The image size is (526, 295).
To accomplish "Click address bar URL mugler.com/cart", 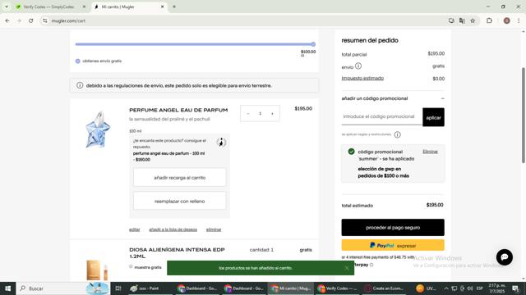I will point(68,20).
